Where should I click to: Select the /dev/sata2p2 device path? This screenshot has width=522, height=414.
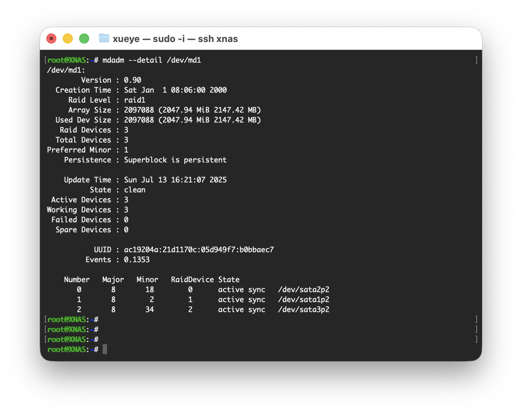point(303,290)
